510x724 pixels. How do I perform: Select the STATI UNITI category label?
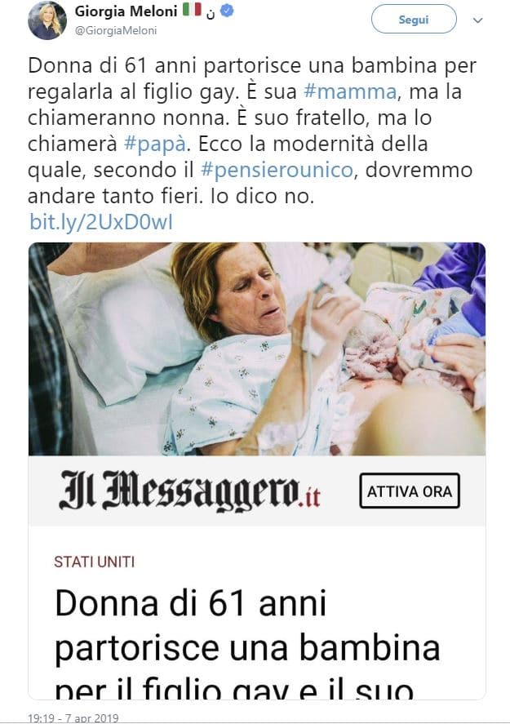pos(94,562)
